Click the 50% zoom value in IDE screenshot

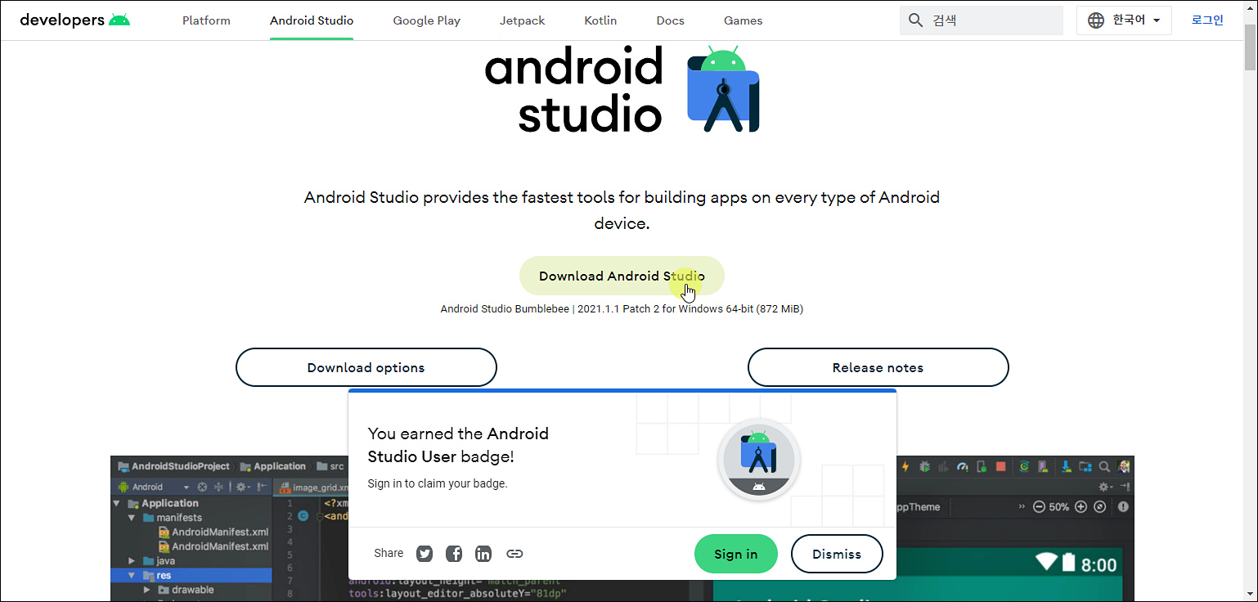[1059, 506]
